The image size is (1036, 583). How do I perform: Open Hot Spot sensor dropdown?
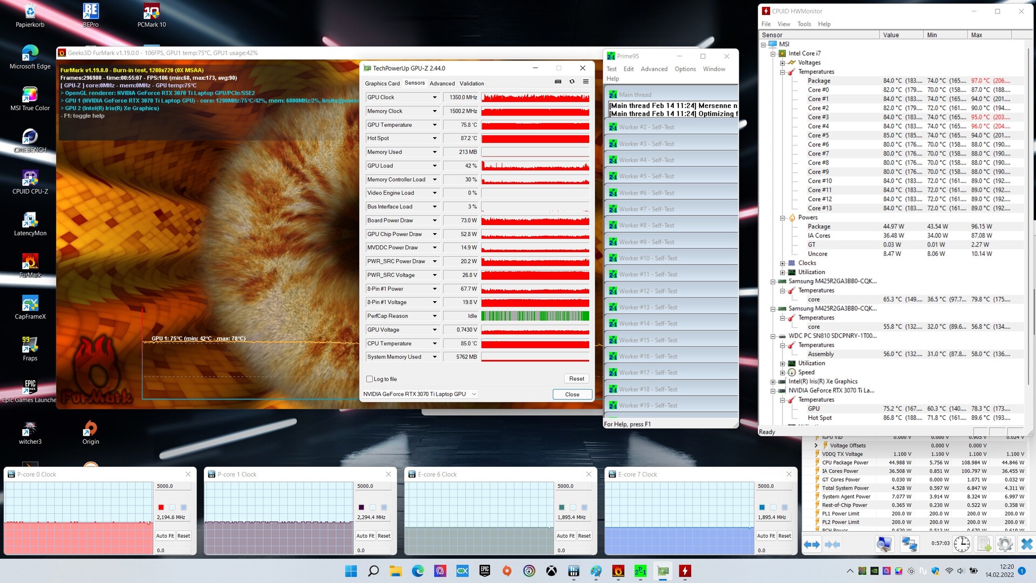click(434, 138)
